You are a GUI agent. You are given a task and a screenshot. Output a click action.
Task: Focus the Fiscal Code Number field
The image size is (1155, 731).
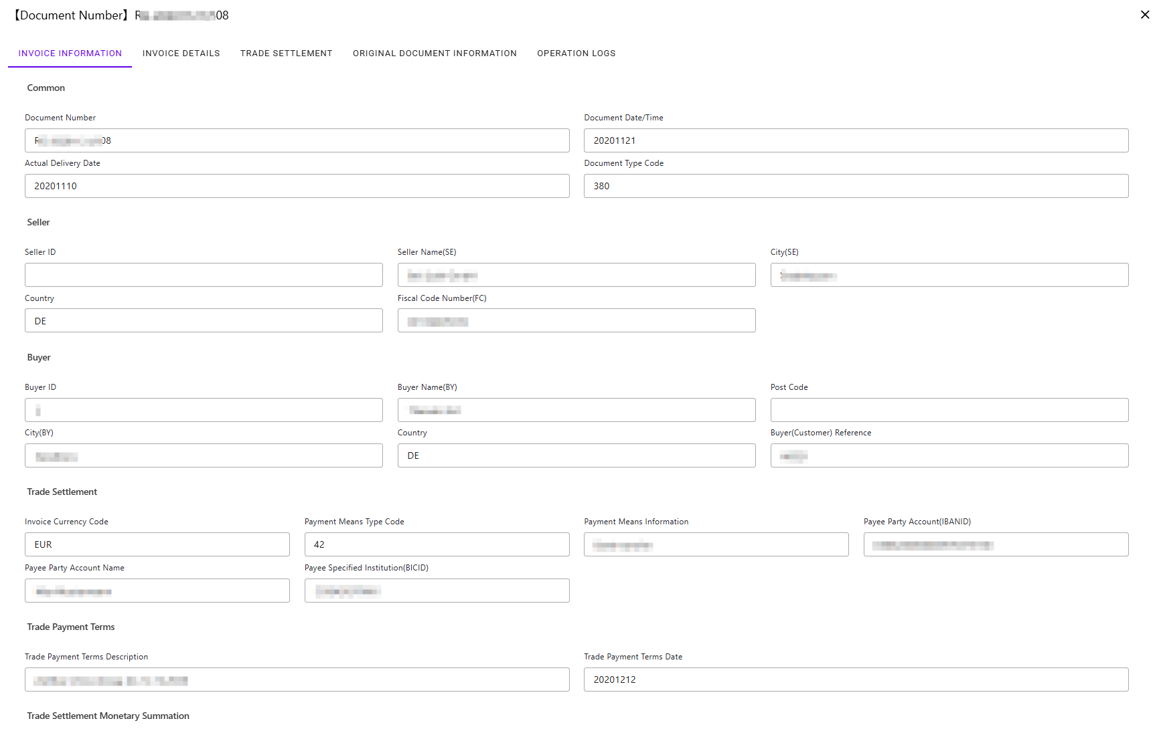576,320
